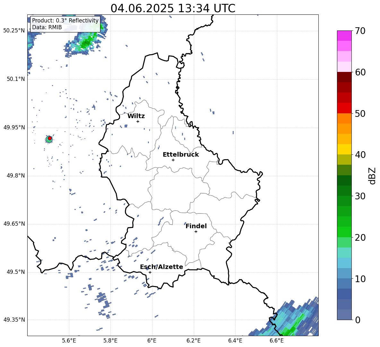Click the 49.35°N latitude label
This screenshot has height=347, width=380.
(x=14, y=320)
